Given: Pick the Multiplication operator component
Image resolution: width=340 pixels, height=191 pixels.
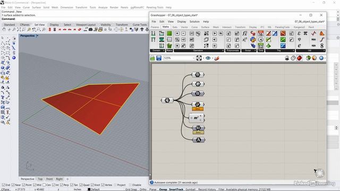Looking at the screenshot, I should point(177,46).
